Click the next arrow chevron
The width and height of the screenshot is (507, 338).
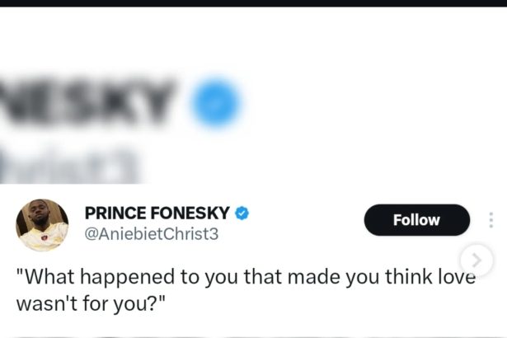pyautogui.click(x=476, y=261)
